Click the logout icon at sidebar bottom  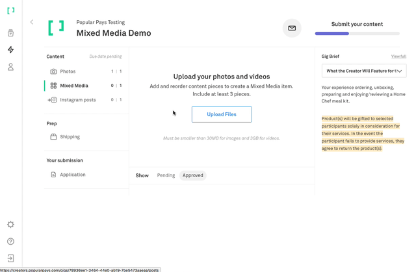point(10,258)
